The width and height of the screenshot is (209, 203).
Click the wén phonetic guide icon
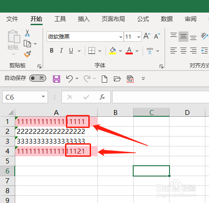pos(150,51)
